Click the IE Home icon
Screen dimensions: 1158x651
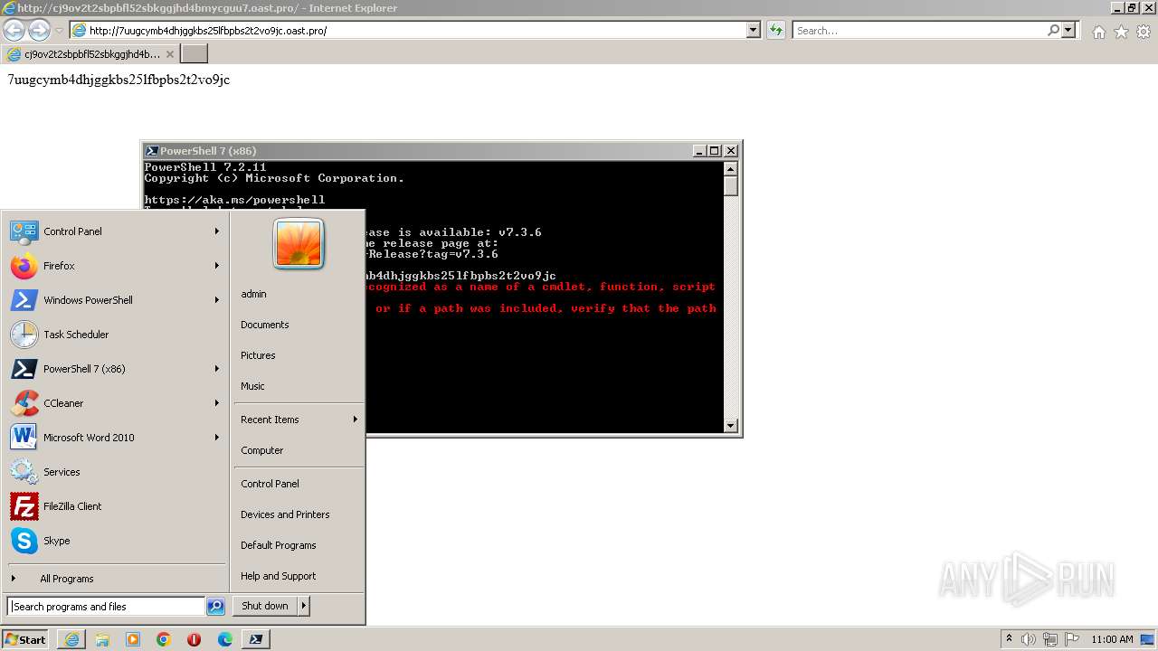click(x=1098, y=32)
